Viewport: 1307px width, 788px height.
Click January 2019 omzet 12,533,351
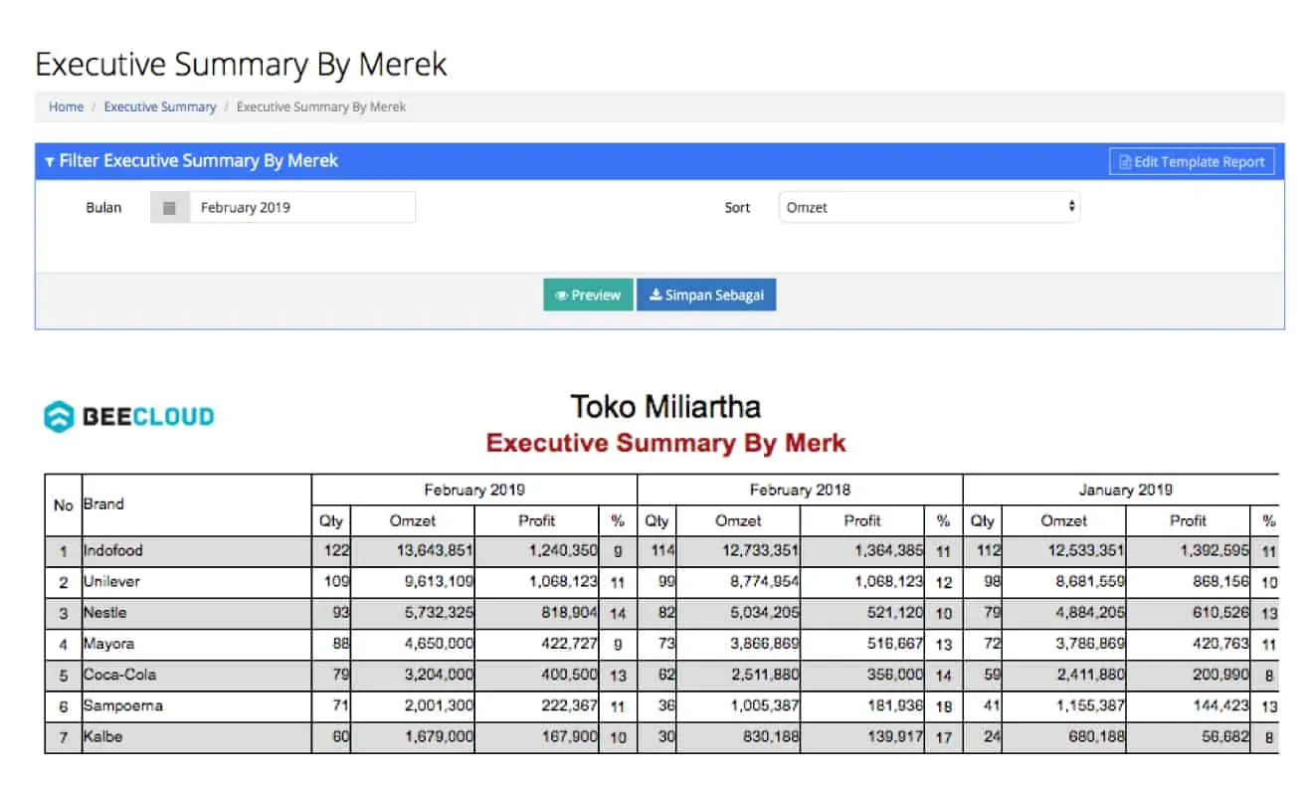coord(1084,550)
